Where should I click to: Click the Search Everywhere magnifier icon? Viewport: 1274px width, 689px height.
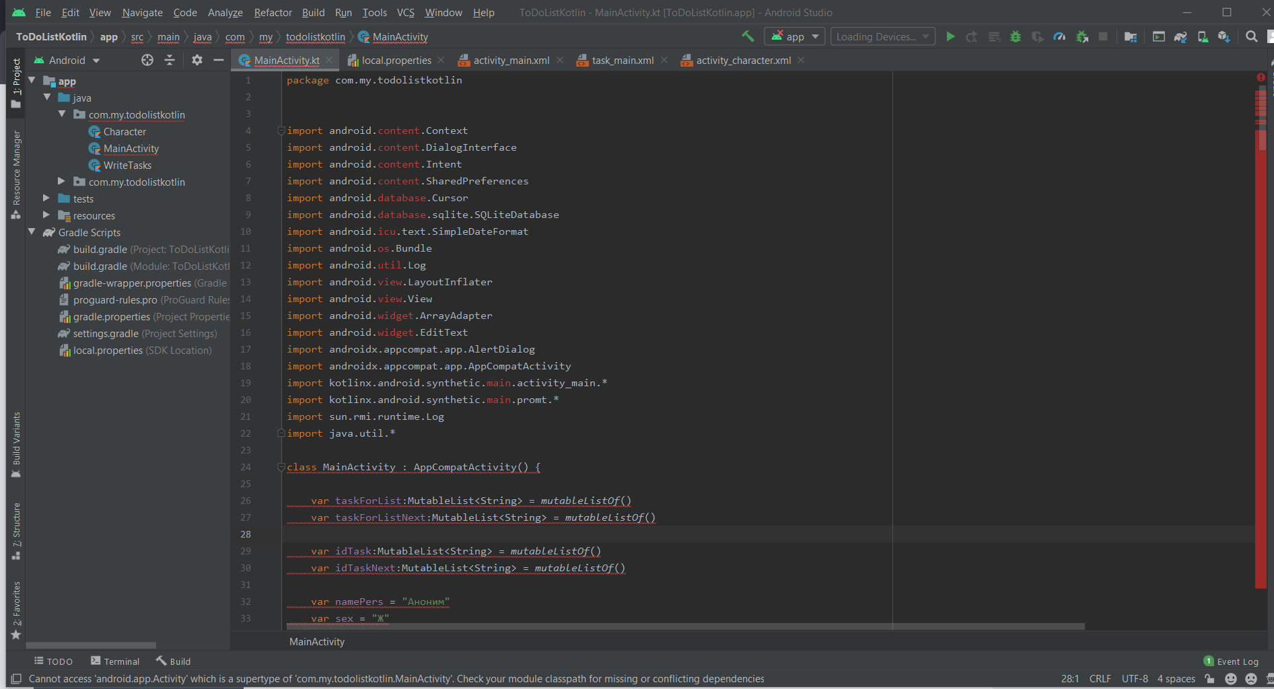point(1252,36)
